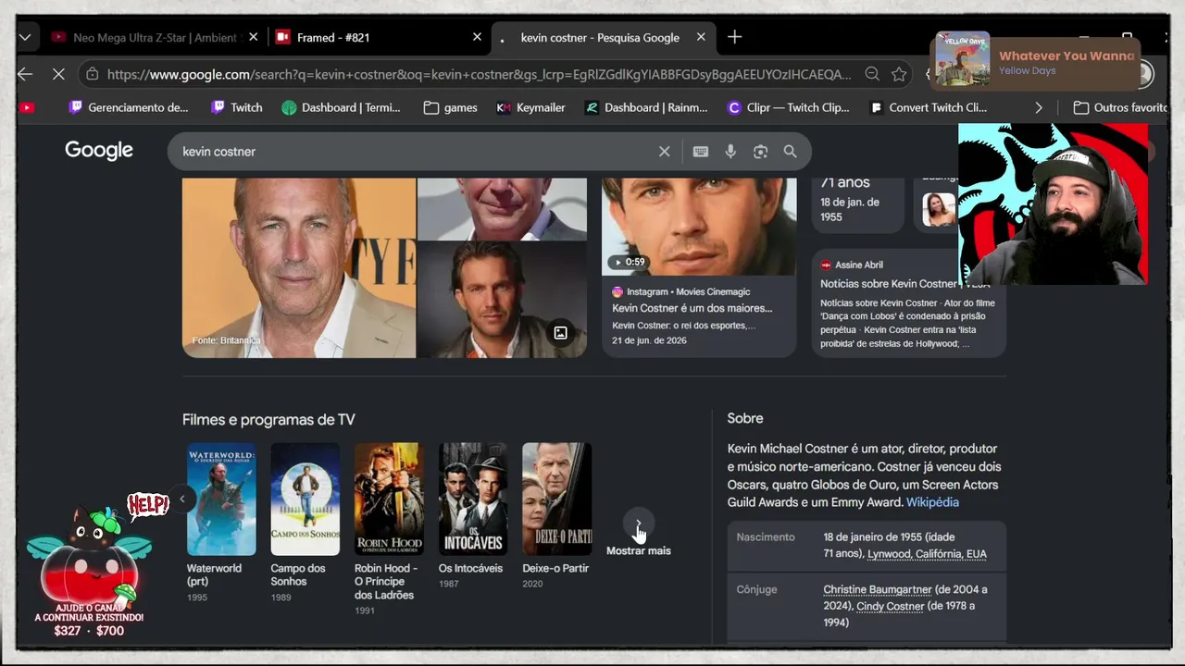Open the Os Intocáveis film card

472,516
